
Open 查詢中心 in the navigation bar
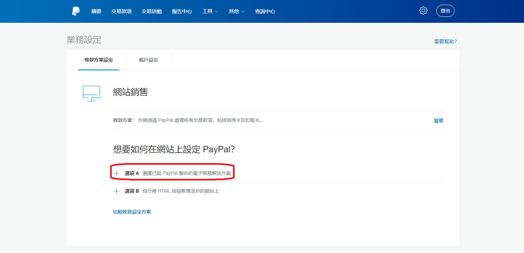(x=265, y=11)
